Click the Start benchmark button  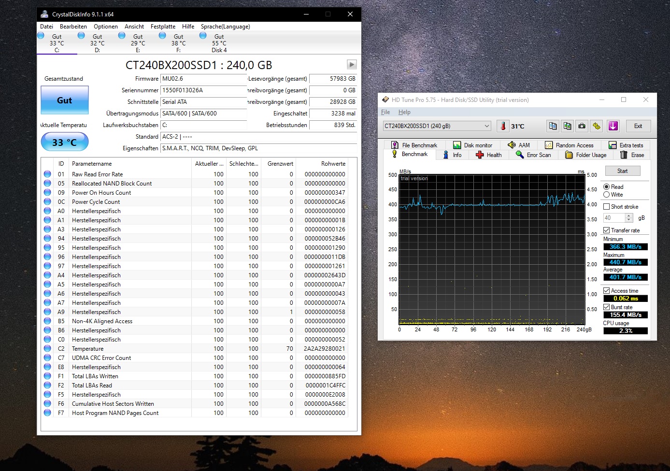[623, 171]
